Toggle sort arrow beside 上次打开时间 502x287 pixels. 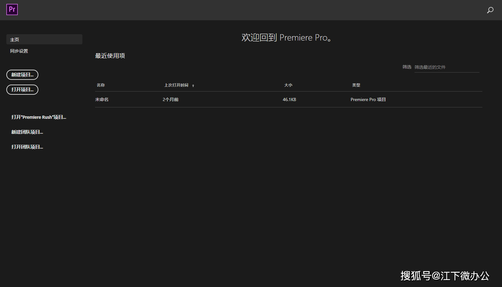(193, 86)
